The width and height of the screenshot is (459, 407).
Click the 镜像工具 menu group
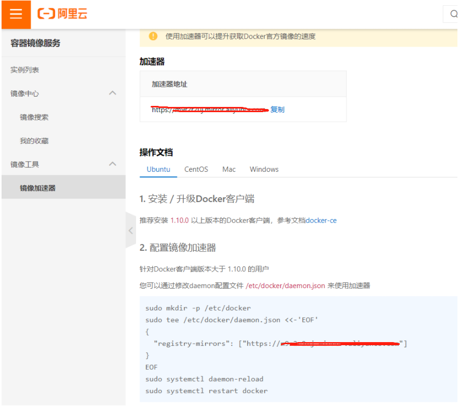(x=24, y=165)
